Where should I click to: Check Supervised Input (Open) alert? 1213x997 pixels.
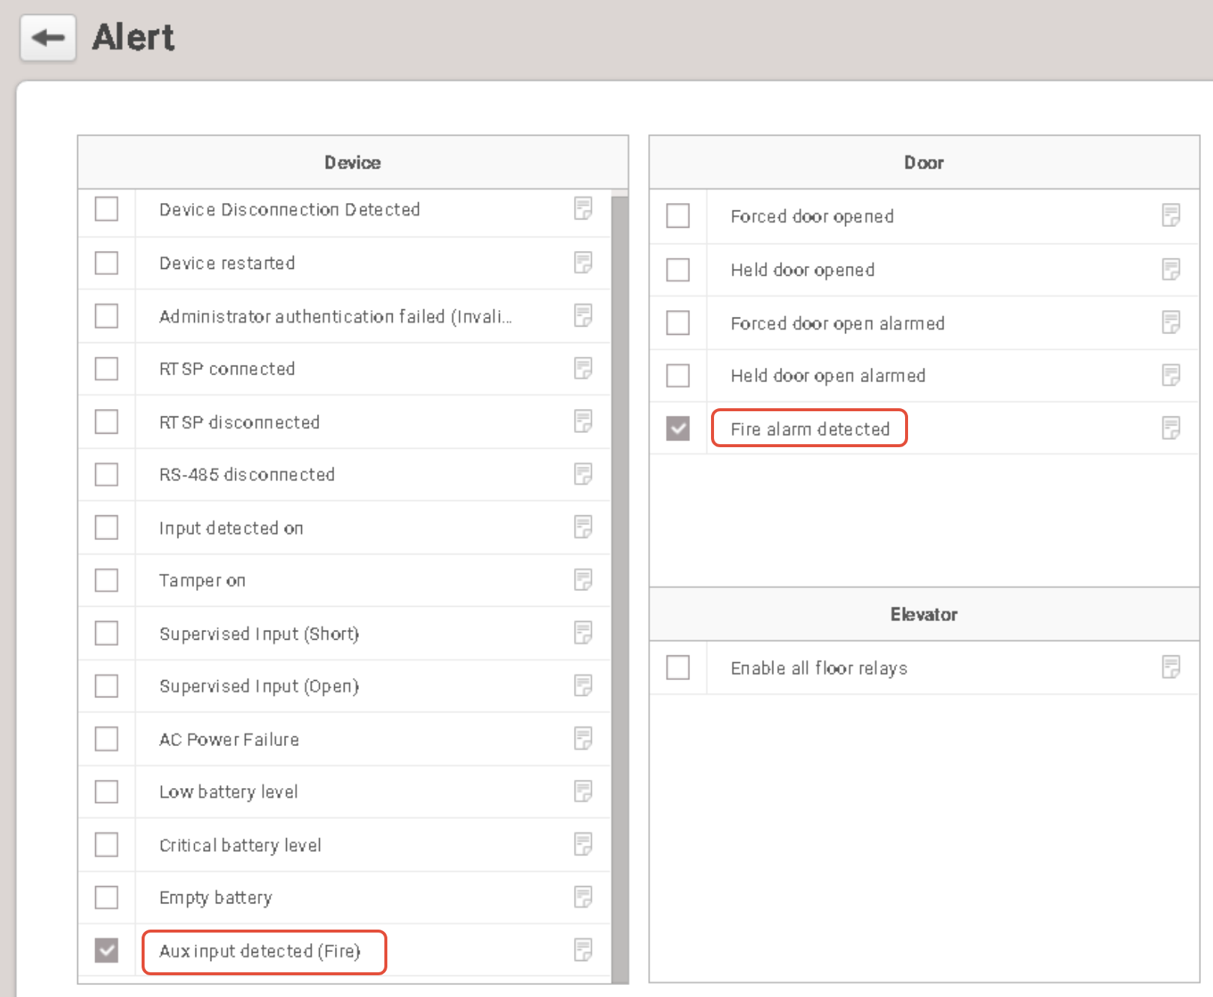point(106,686)
